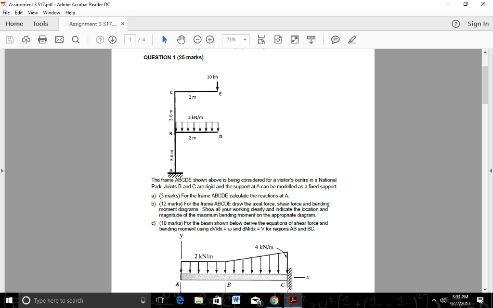Click the Print icon
493x308 pixels.
click(42, 39)
